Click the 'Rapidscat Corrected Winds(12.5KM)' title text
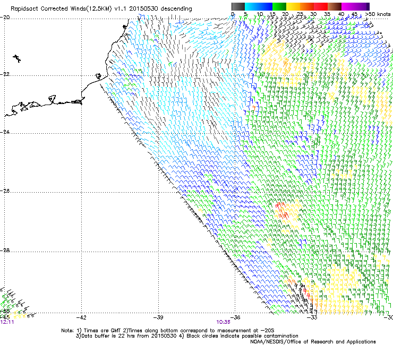Viewport: 393px width, 345px height. (x=61, y=9)
